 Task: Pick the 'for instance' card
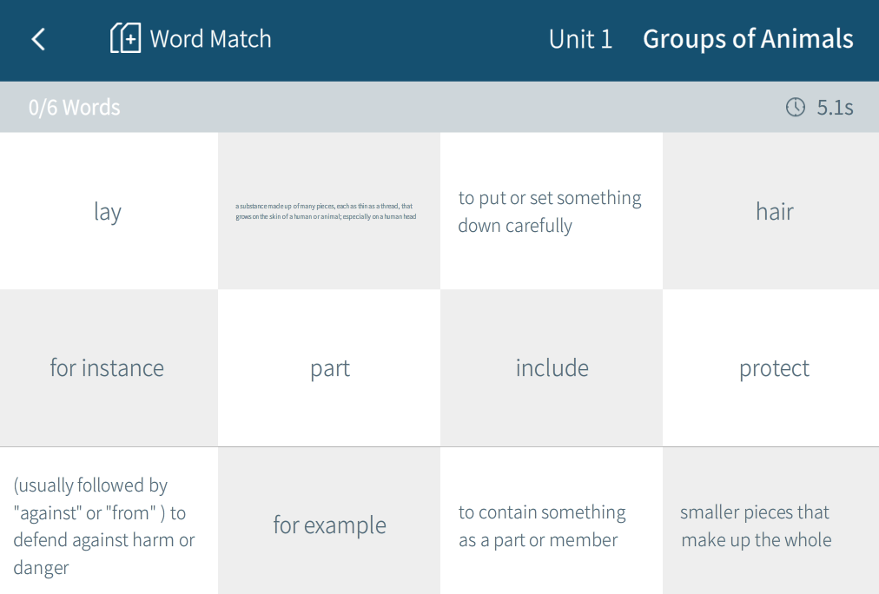point(108,367)
